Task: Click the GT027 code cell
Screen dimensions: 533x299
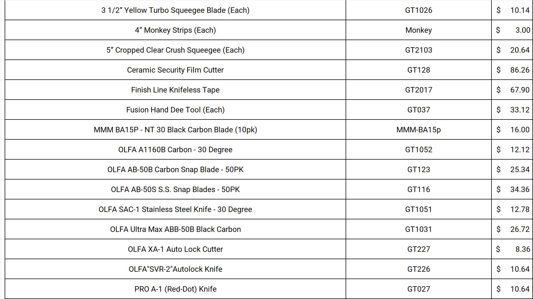Action: click(x=418, y=289)
